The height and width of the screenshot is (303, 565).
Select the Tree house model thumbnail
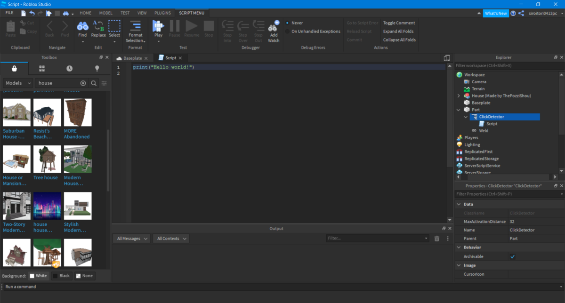coord(47,159)
